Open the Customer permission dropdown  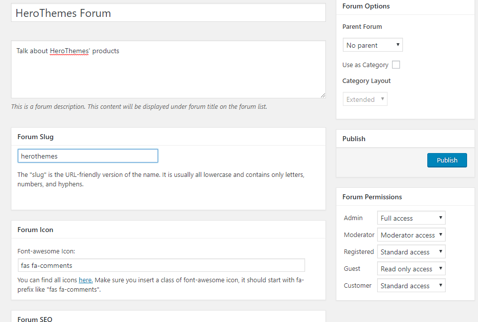point(411,285)
